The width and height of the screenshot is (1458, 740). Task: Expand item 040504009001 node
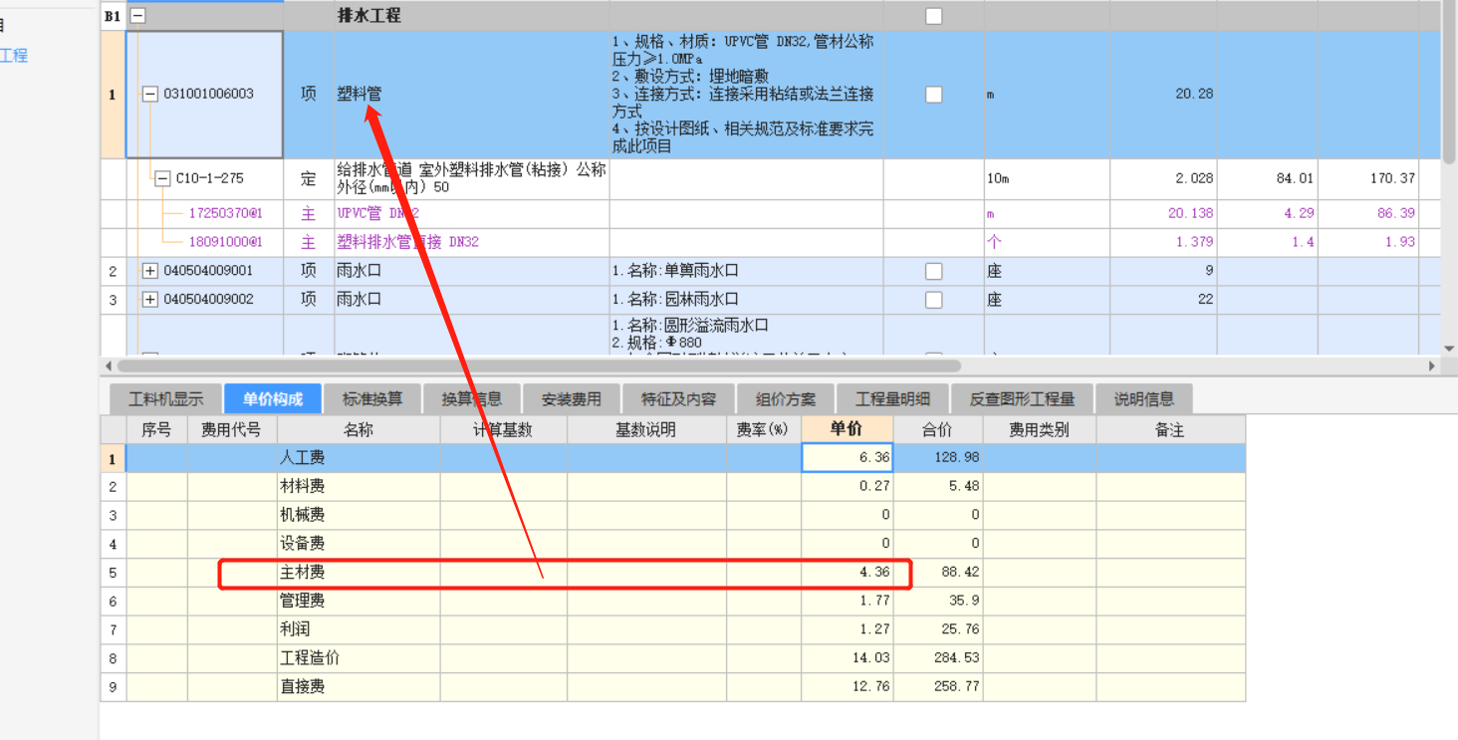click(150, 271)
